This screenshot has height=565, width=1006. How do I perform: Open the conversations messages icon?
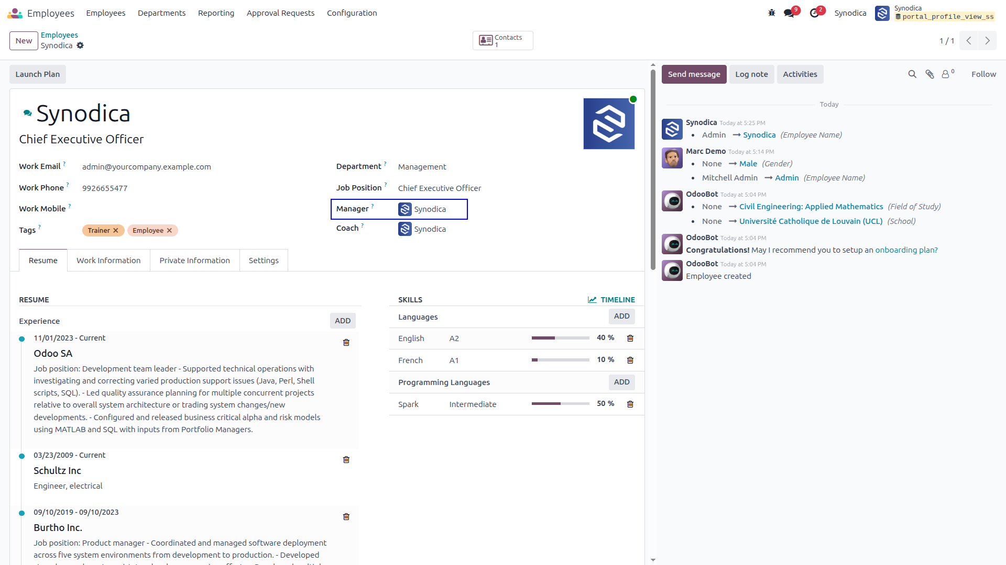(x=790, y=13)
